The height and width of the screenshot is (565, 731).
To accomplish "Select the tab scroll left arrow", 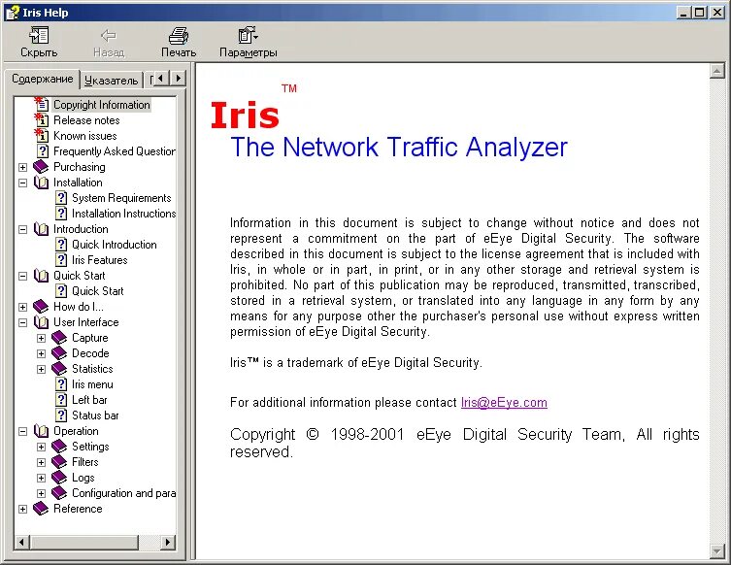I will 161,79.
